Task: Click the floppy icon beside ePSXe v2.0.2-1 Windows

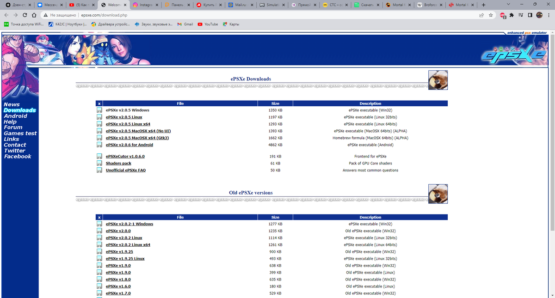Action: click(99, 224)
